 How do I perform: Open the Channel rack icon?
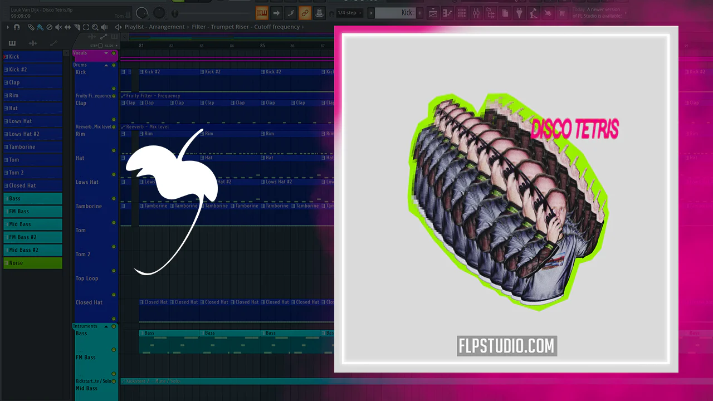pos(462,13)
